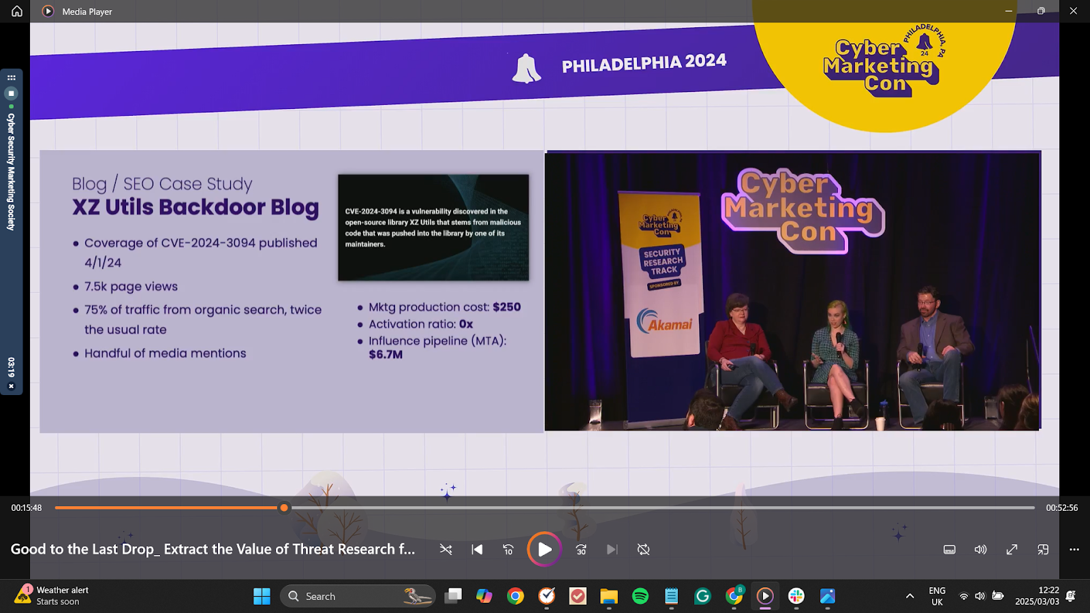Skip forward 30 seconds
Screen dimensions: 1090x613
[x=581, y=549]
